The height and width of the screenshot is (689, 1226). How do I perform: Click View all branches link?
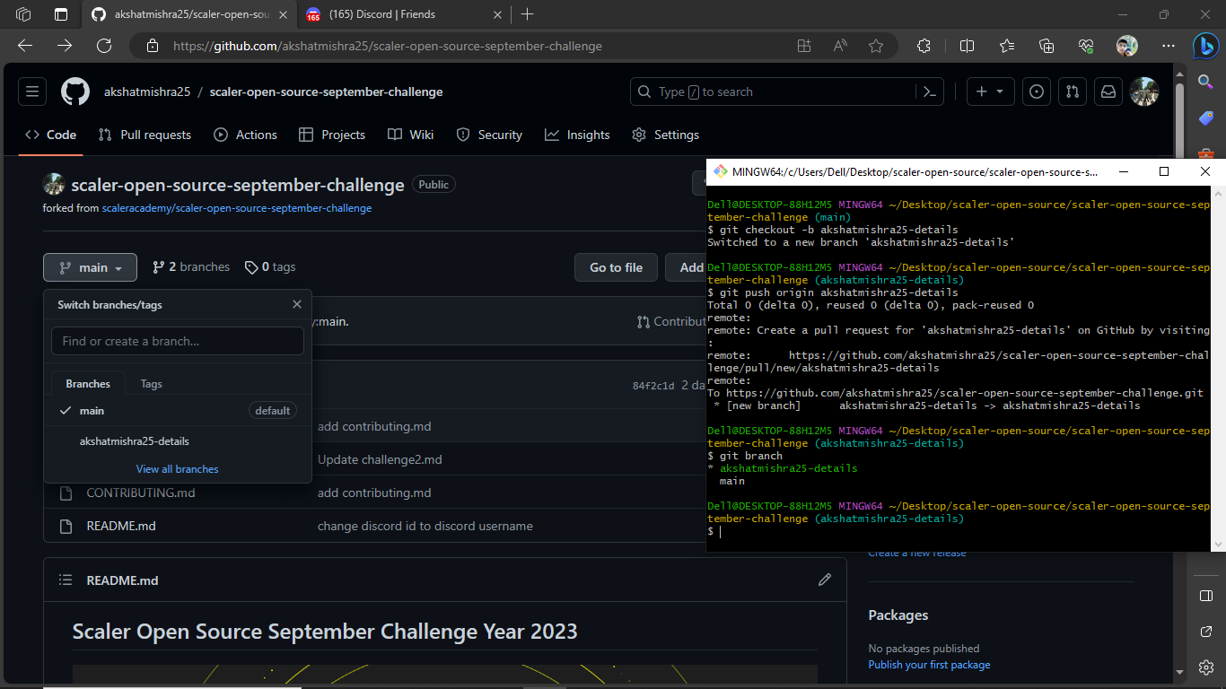[x=178, y=469]
